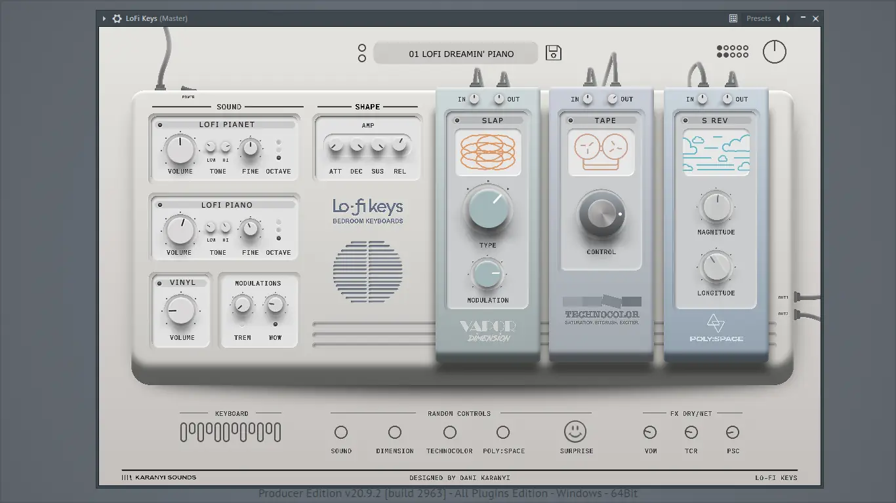Click the S Rev Magnitude knob
Image resolution: width=896 pixels, height=503 pixels.
(x=716, y=208)
